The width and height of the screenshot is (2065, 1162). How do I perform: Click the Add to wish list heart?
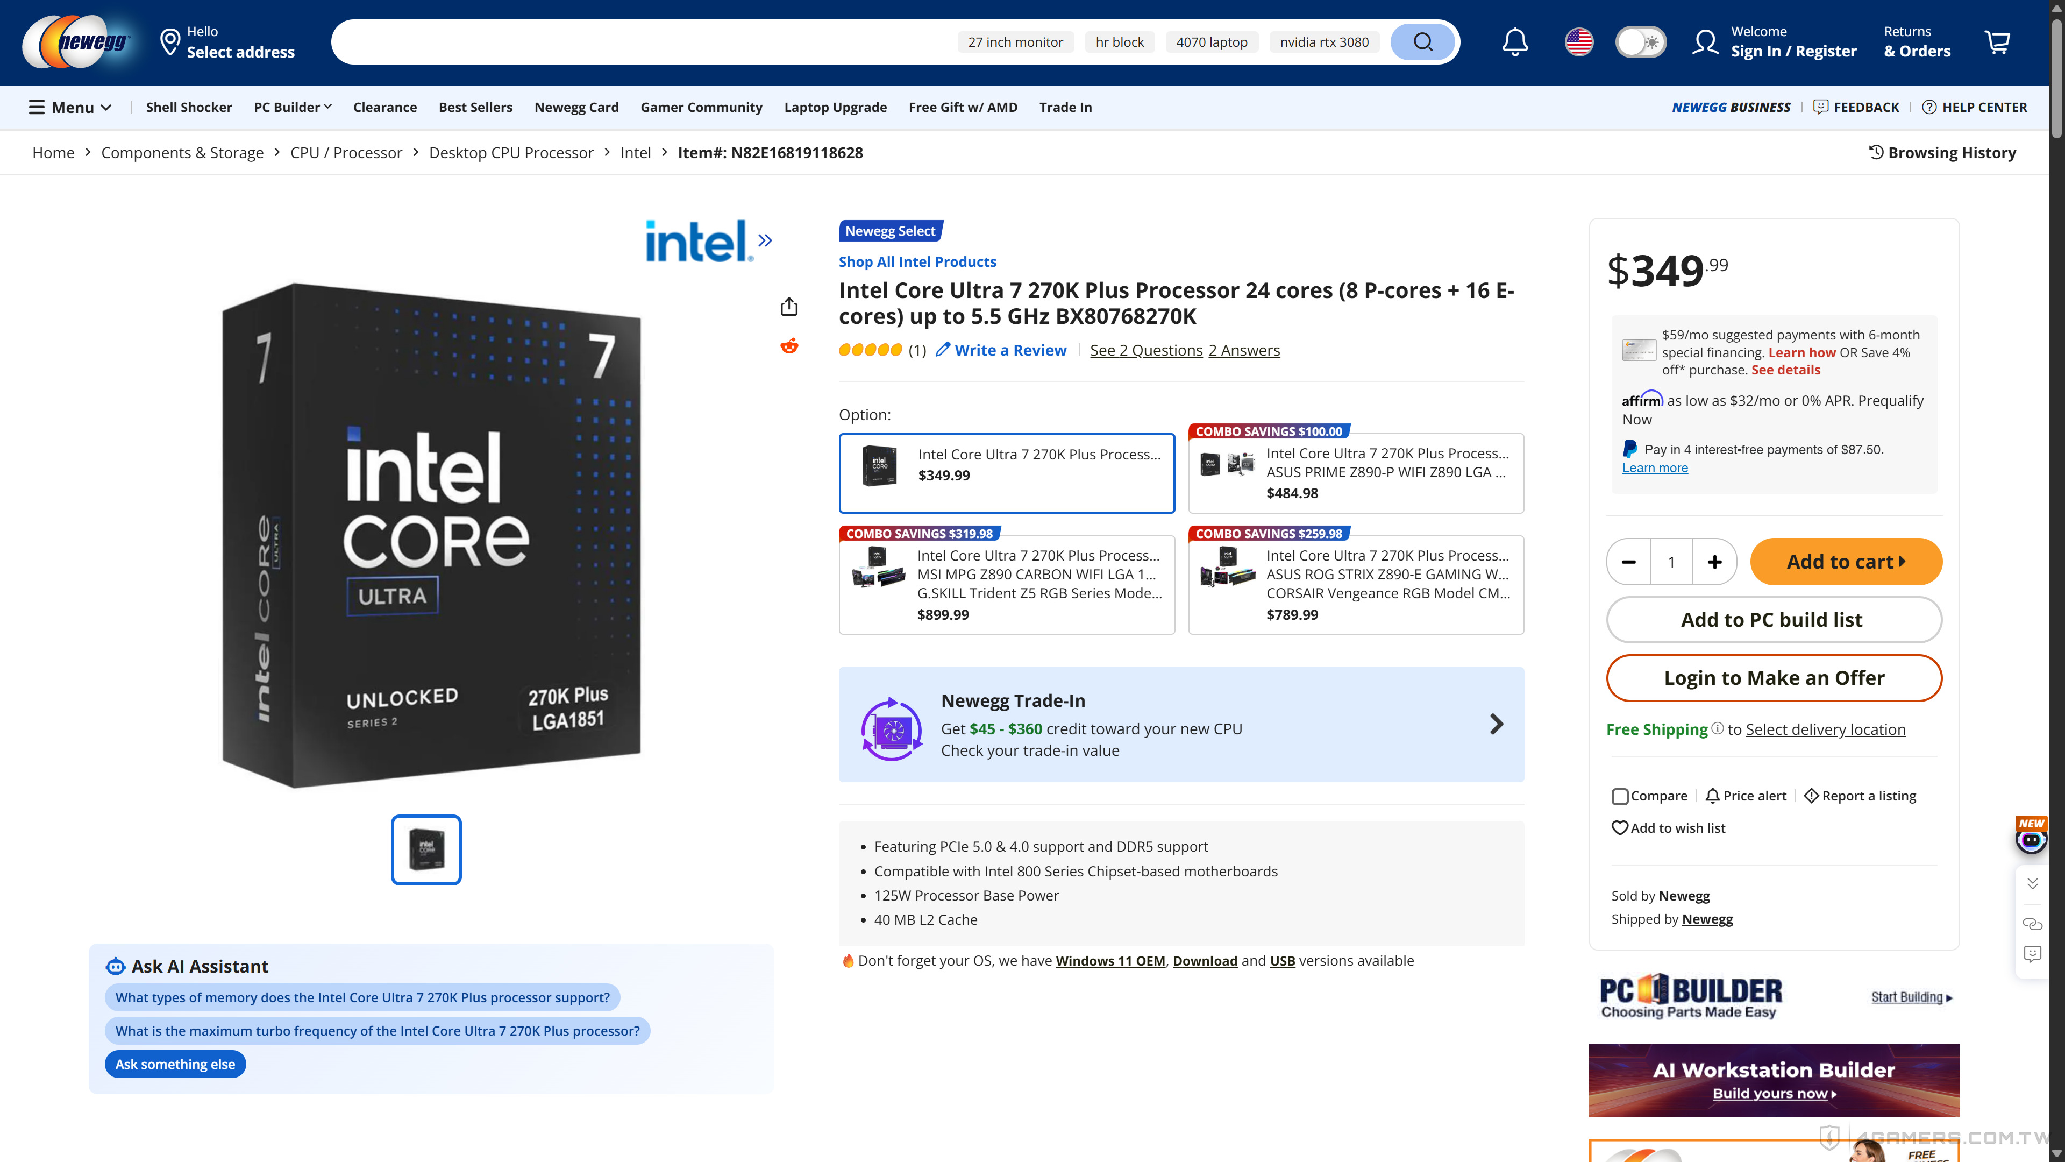point(1620,827)
